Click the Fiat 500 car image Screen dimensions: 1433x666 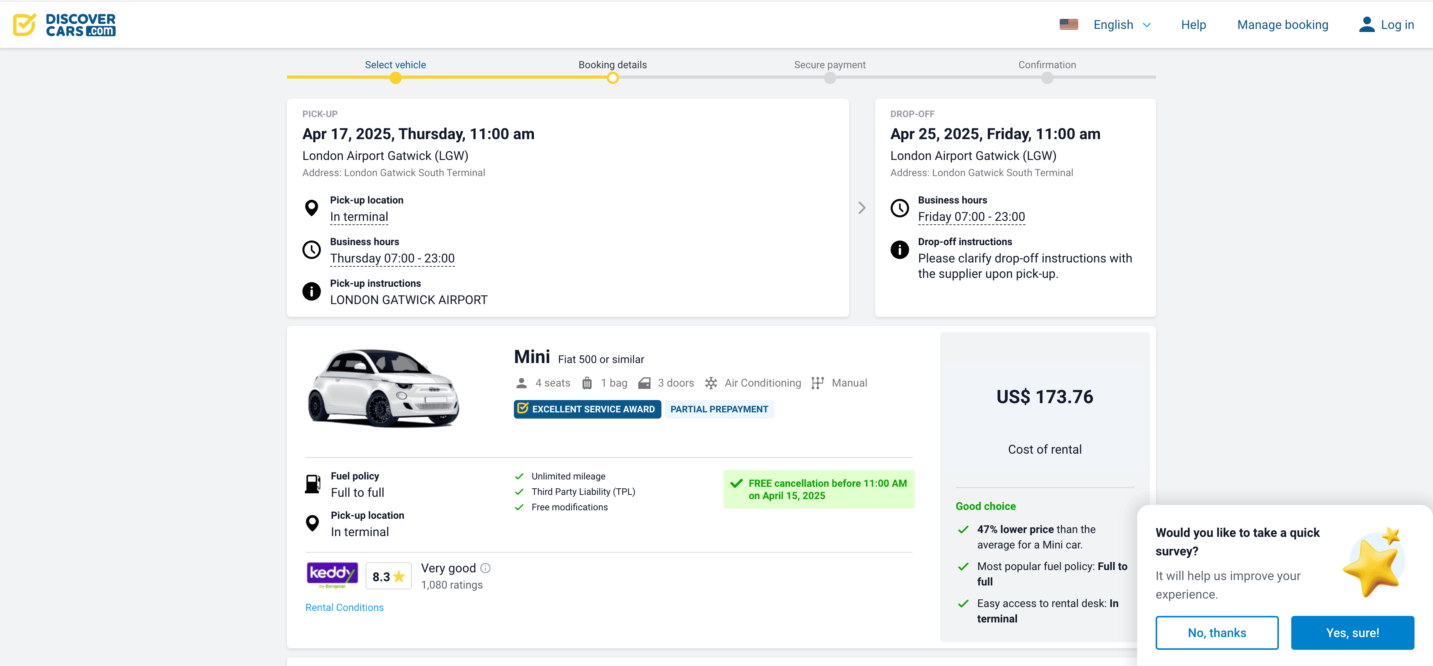click(x=383, y=388)
